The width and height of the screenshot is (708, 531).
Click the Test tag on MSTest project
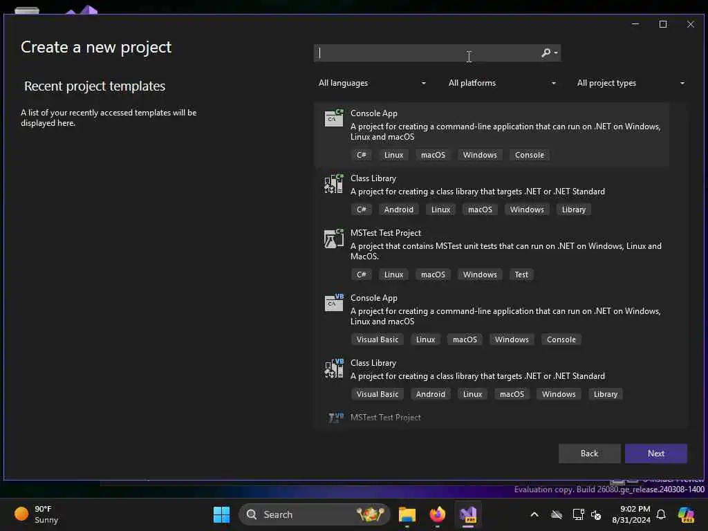(x=521, y=274)
